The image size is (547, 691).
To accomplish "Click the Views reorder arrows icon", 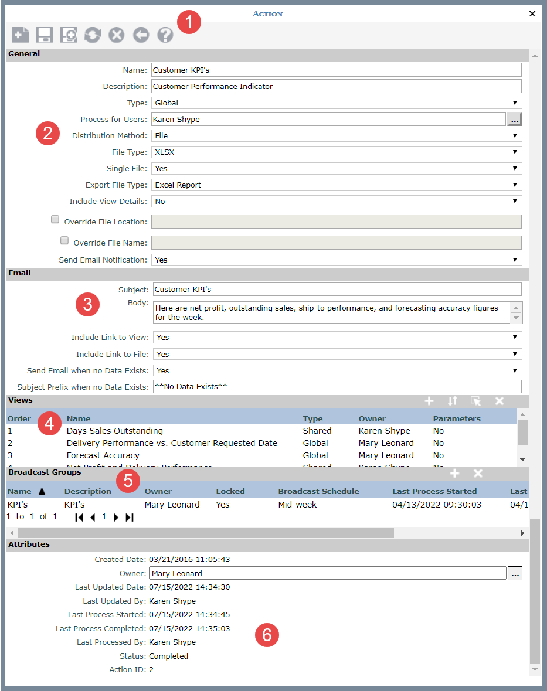I will [453, 401].
